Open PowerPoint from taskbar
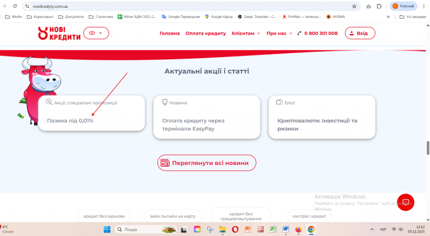 247,229
